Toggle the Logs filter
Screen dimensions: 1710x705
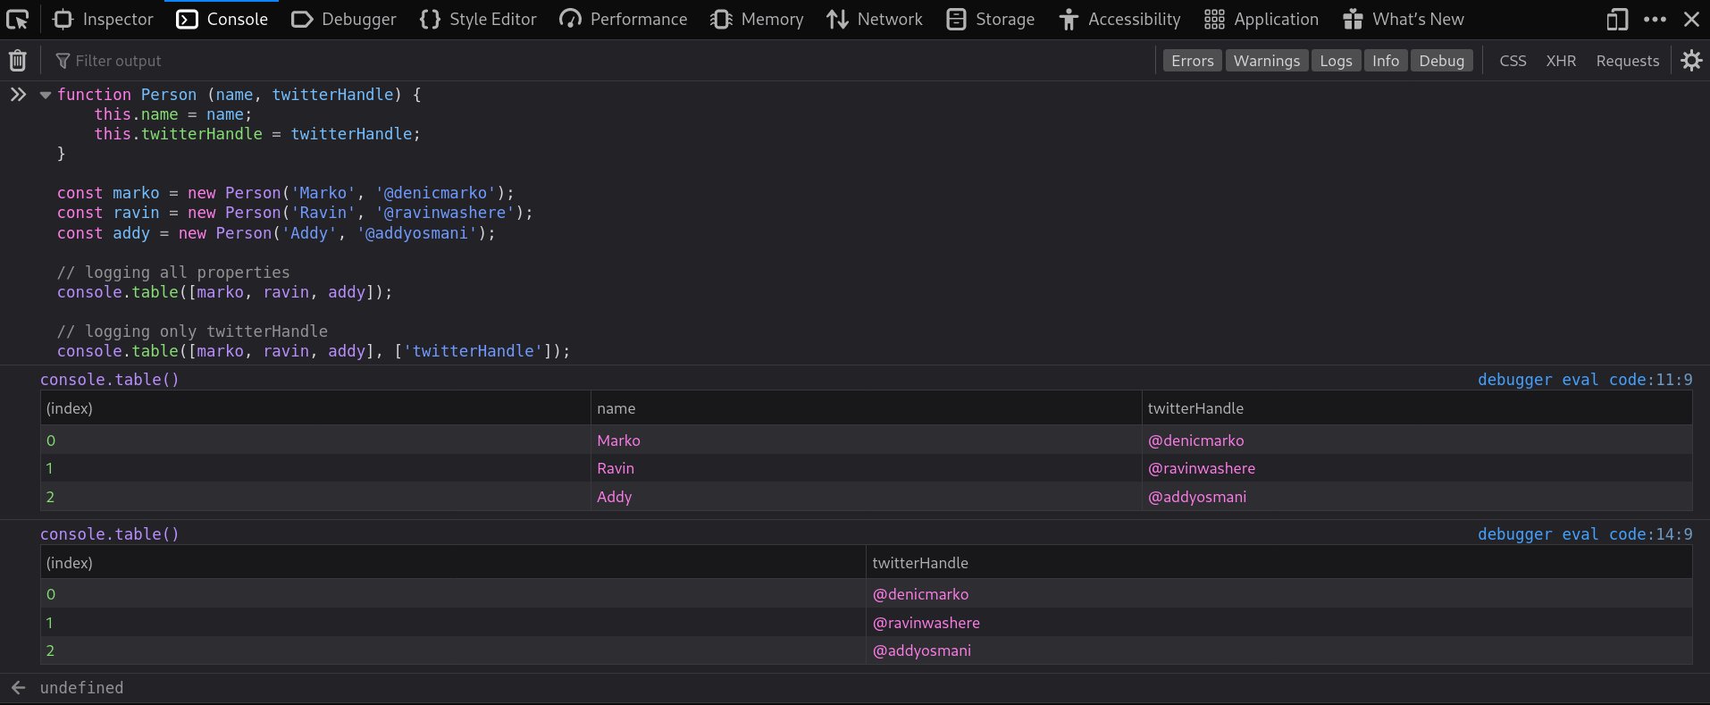[1336, 61]
